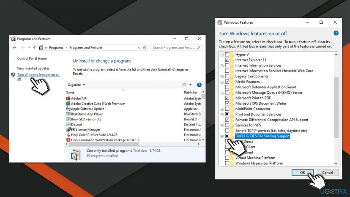The width and height of the screenshot is (350, 197).
Task: Open View installed updates link
Action: pos(33,68)
